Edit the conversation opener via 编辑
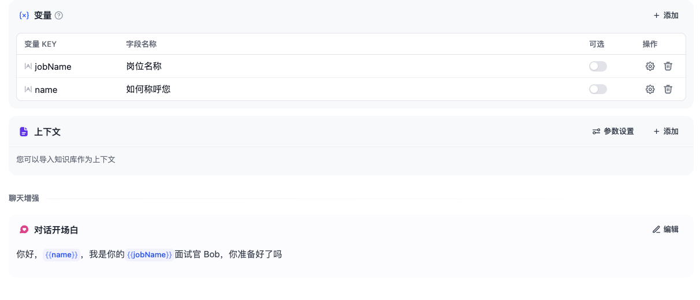 pyautogui.click(x=665, y=230)
